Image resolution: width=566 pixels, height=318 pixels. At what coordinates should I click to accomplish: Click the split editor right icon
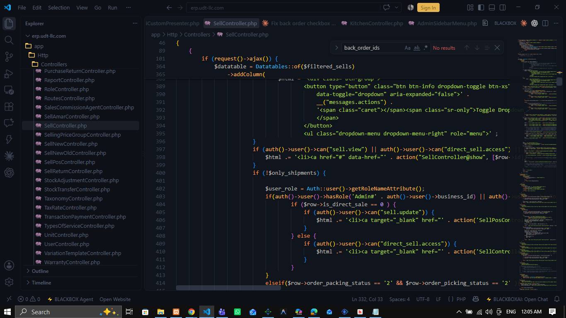pyautogui.click(x=545, y=23)
